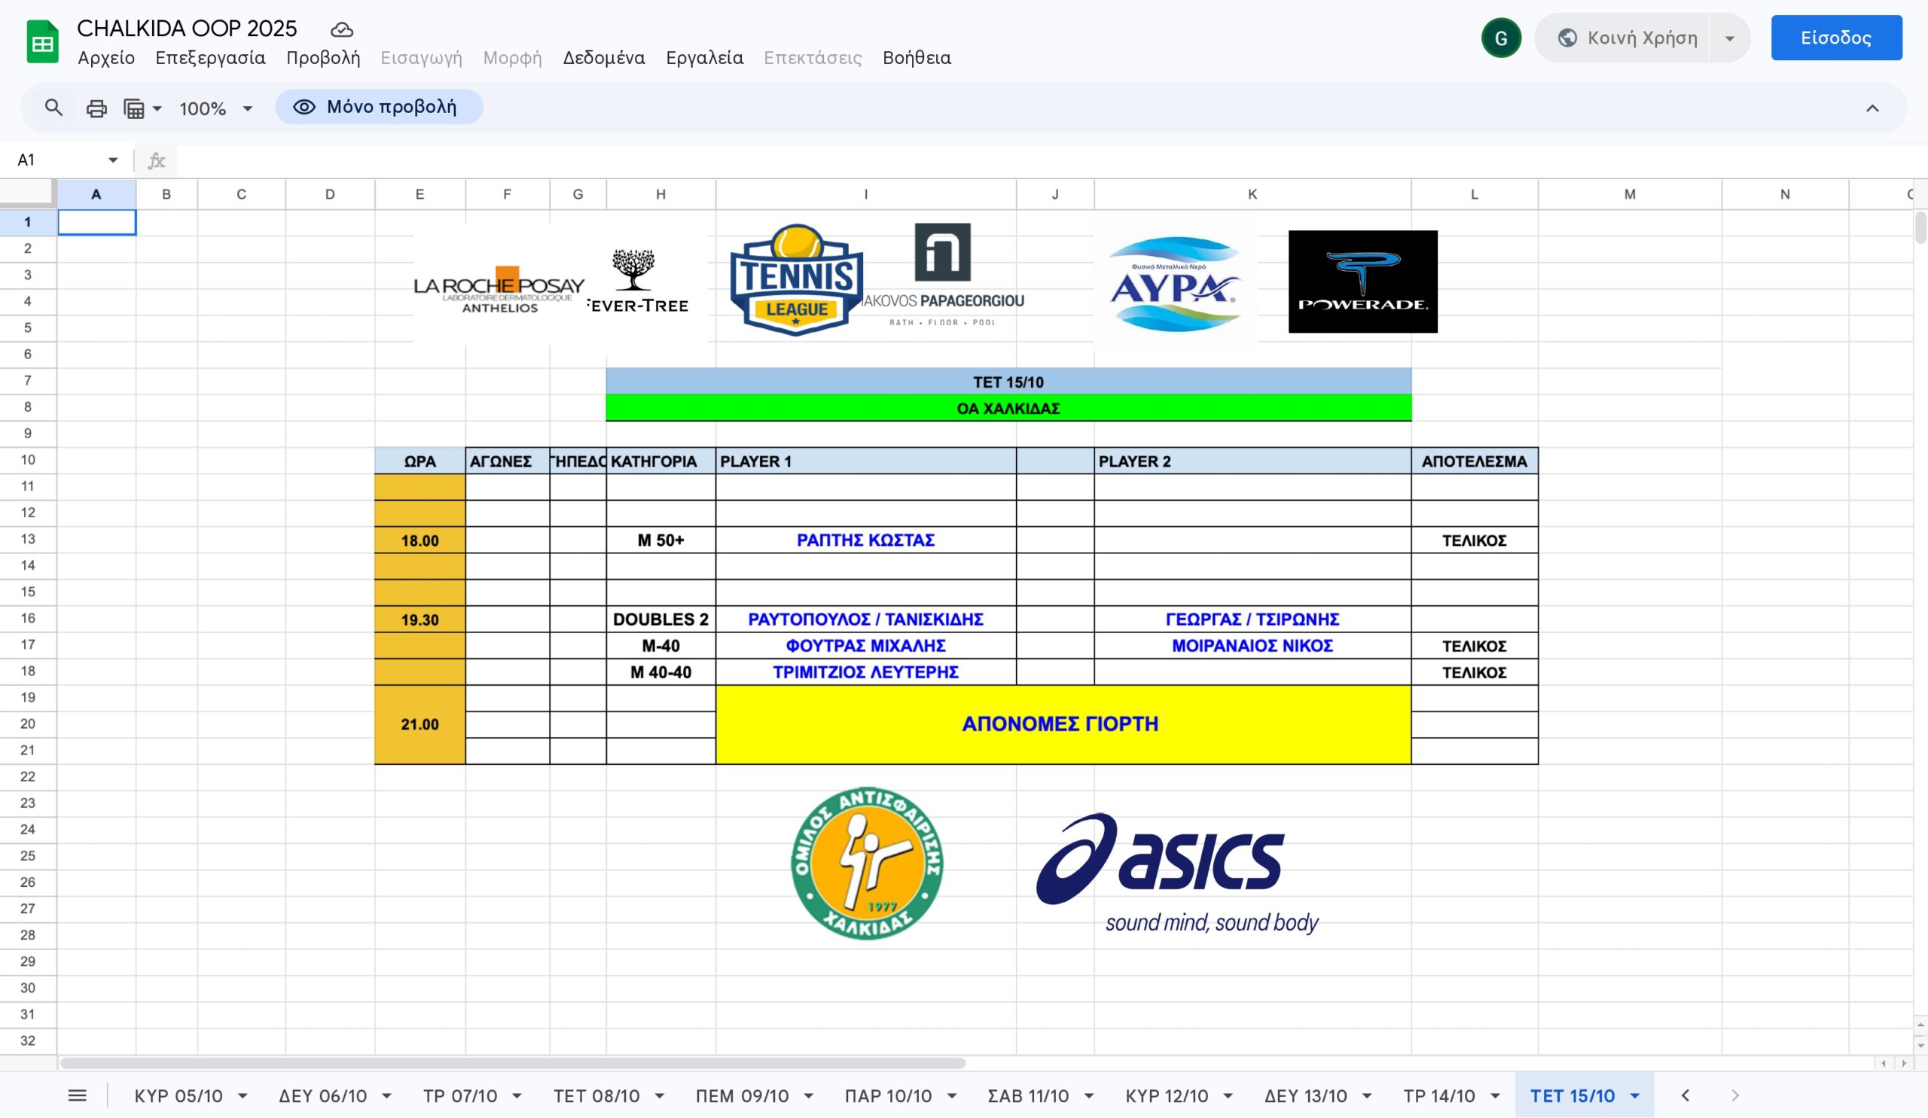Screen dimensions: 1928x1118
Task: Open the all sheets list icon
Action: tap(78, 1096)
